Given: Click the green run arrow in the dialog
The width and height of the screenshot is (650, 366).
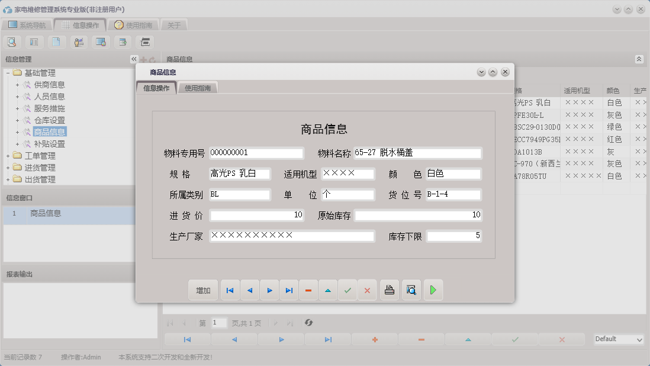Looking at the screenshot, I should pos(433,290).
